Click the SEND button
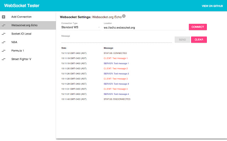The image size is (227, 141). [182, 40]
